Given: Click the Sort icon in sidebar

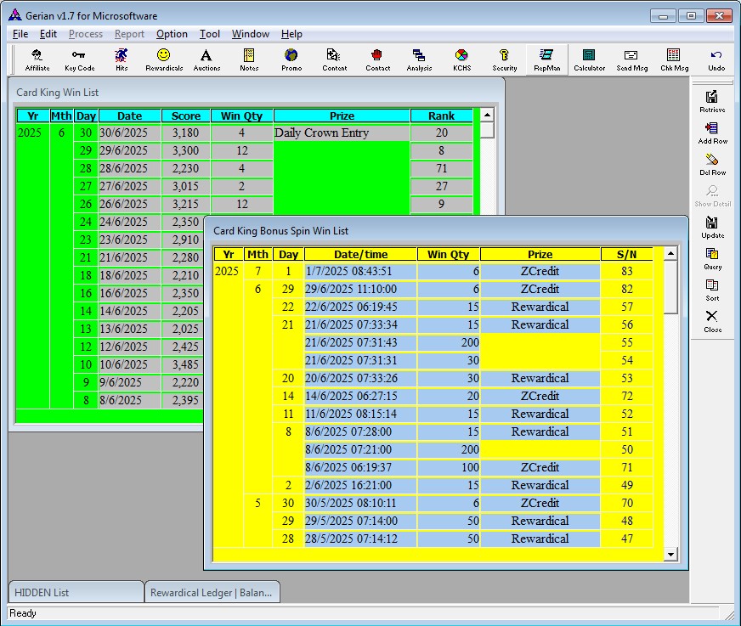Looking at the screenshot, I should click(x=712, y=290).
